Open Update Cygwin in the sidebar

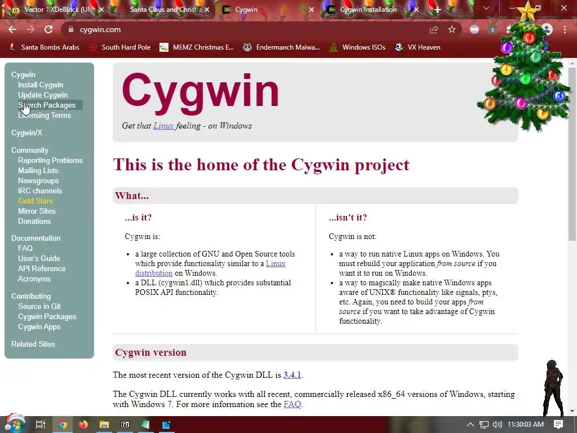(43, 95)
